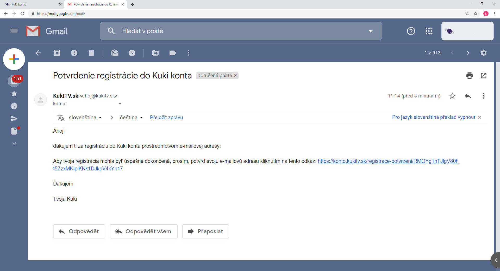Viewport: 500px width, 271px height.
Task: Open more actions in the toolbar
Action: tap(188, 53)
